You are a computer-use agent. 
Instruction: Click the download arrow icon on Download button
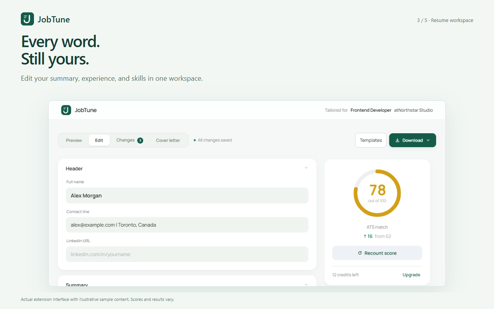[x=397, y=140]
